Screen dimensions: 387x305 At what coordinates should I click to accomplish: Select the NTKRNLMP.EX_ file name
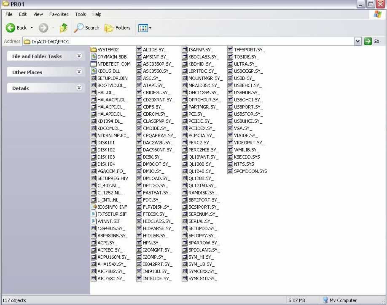tap(113, 135)
